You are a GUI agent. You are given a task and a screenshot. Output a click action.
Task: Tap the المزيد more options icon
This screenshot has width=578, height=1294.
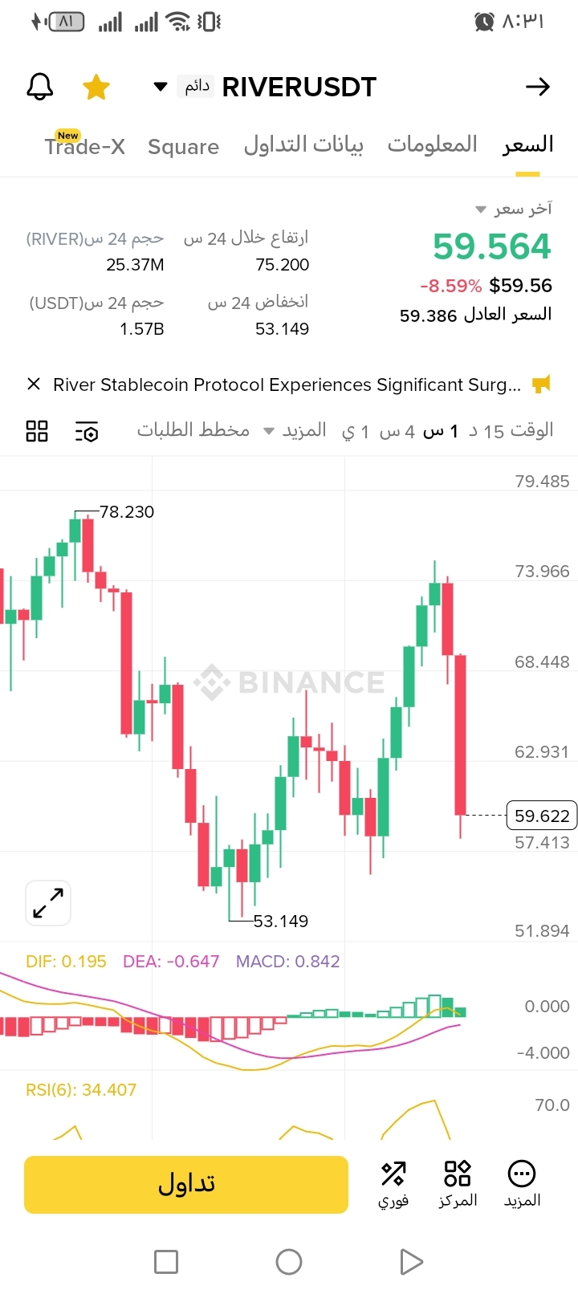[x=522, y=1184]
